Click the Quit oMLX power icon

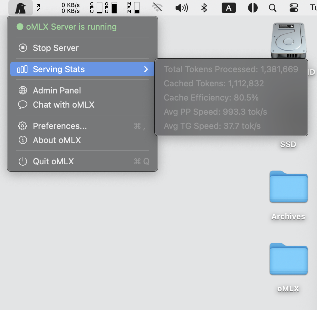tap(23, 161)
